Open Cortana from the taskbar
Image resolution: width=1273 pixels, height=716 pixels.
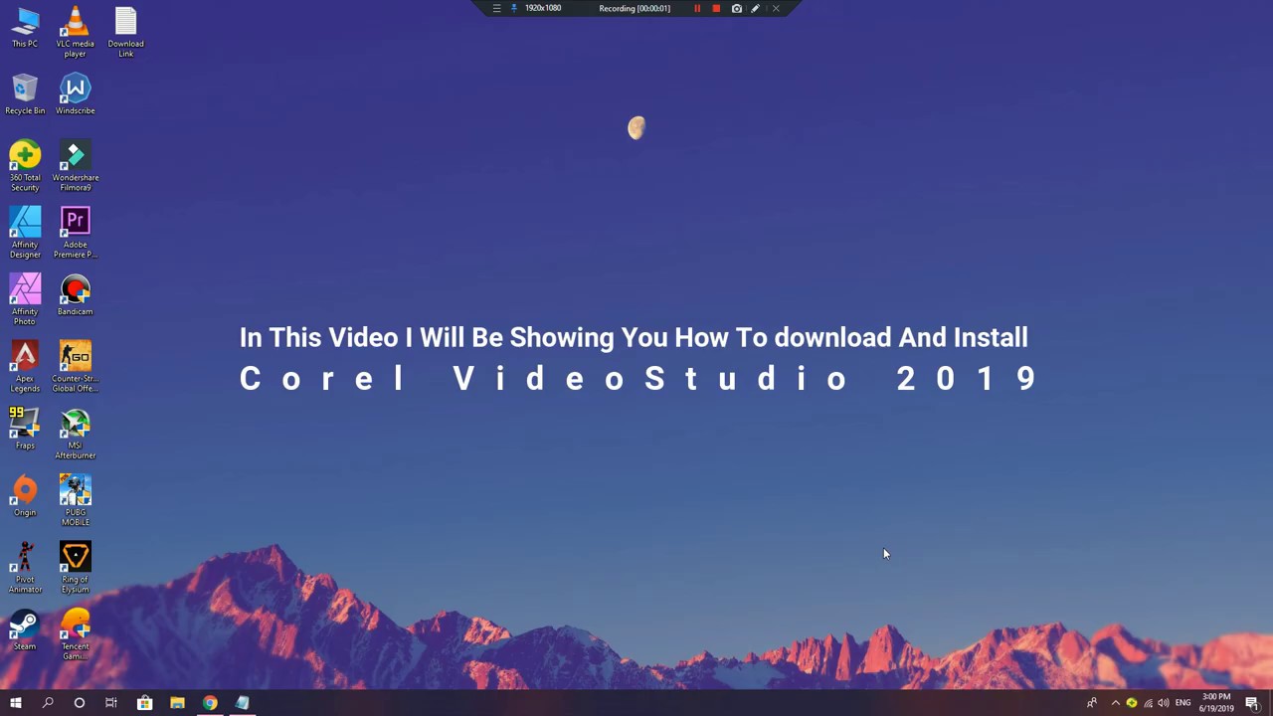[x=80, y=703]
